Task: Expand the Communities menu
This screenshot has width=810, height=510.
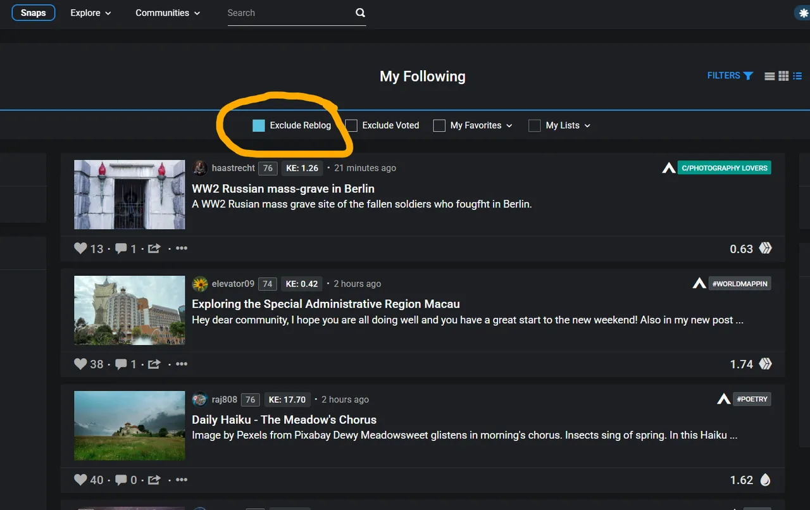Action: (x=168, y=13)
